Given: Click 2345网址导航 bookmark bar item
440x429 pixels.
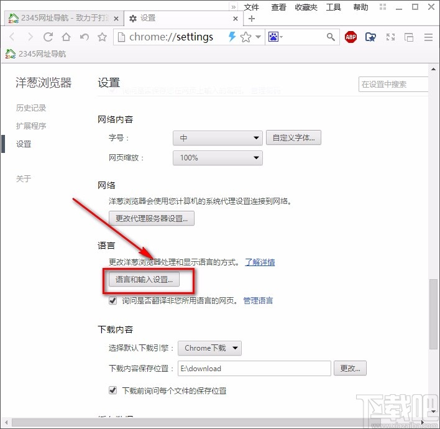Looking at the screenshot, I should click(35, 53).
